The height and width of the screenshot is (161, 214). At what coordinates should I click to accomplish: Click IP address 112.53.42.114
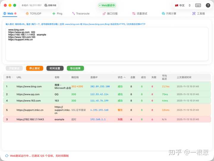99,94
